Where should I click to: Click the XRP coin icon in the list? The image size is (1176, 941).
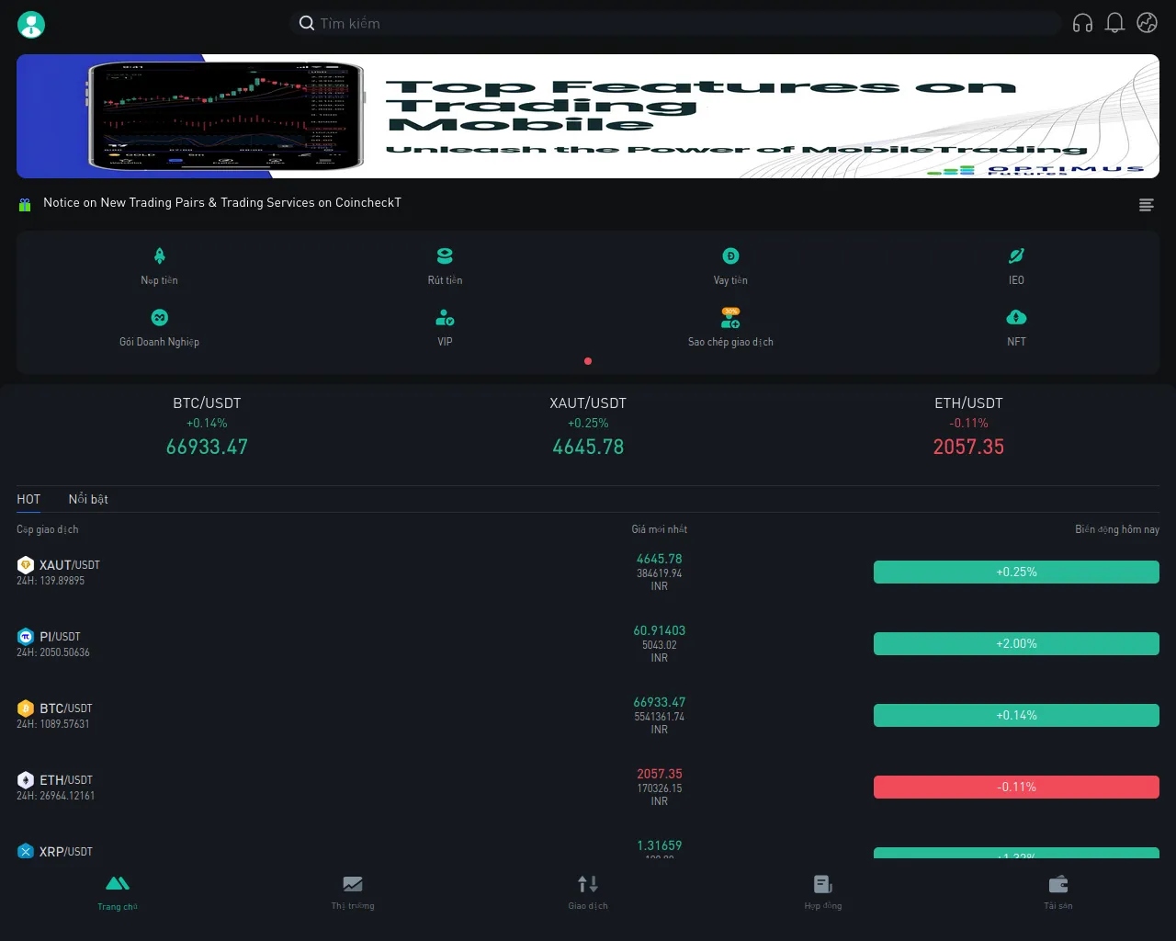[26, 852]
